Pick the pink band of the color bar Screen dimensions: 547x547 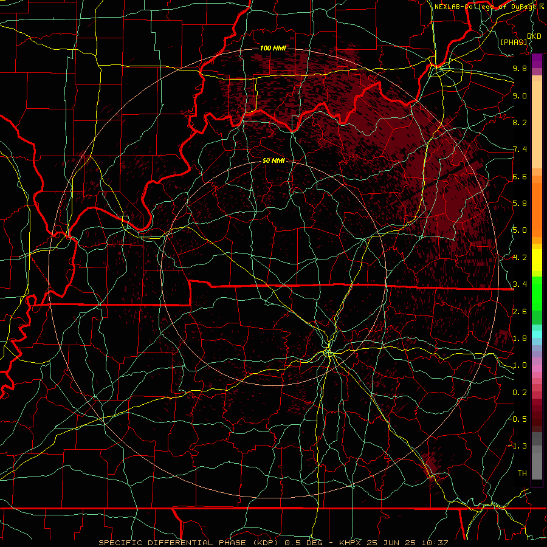click(537, 368)
